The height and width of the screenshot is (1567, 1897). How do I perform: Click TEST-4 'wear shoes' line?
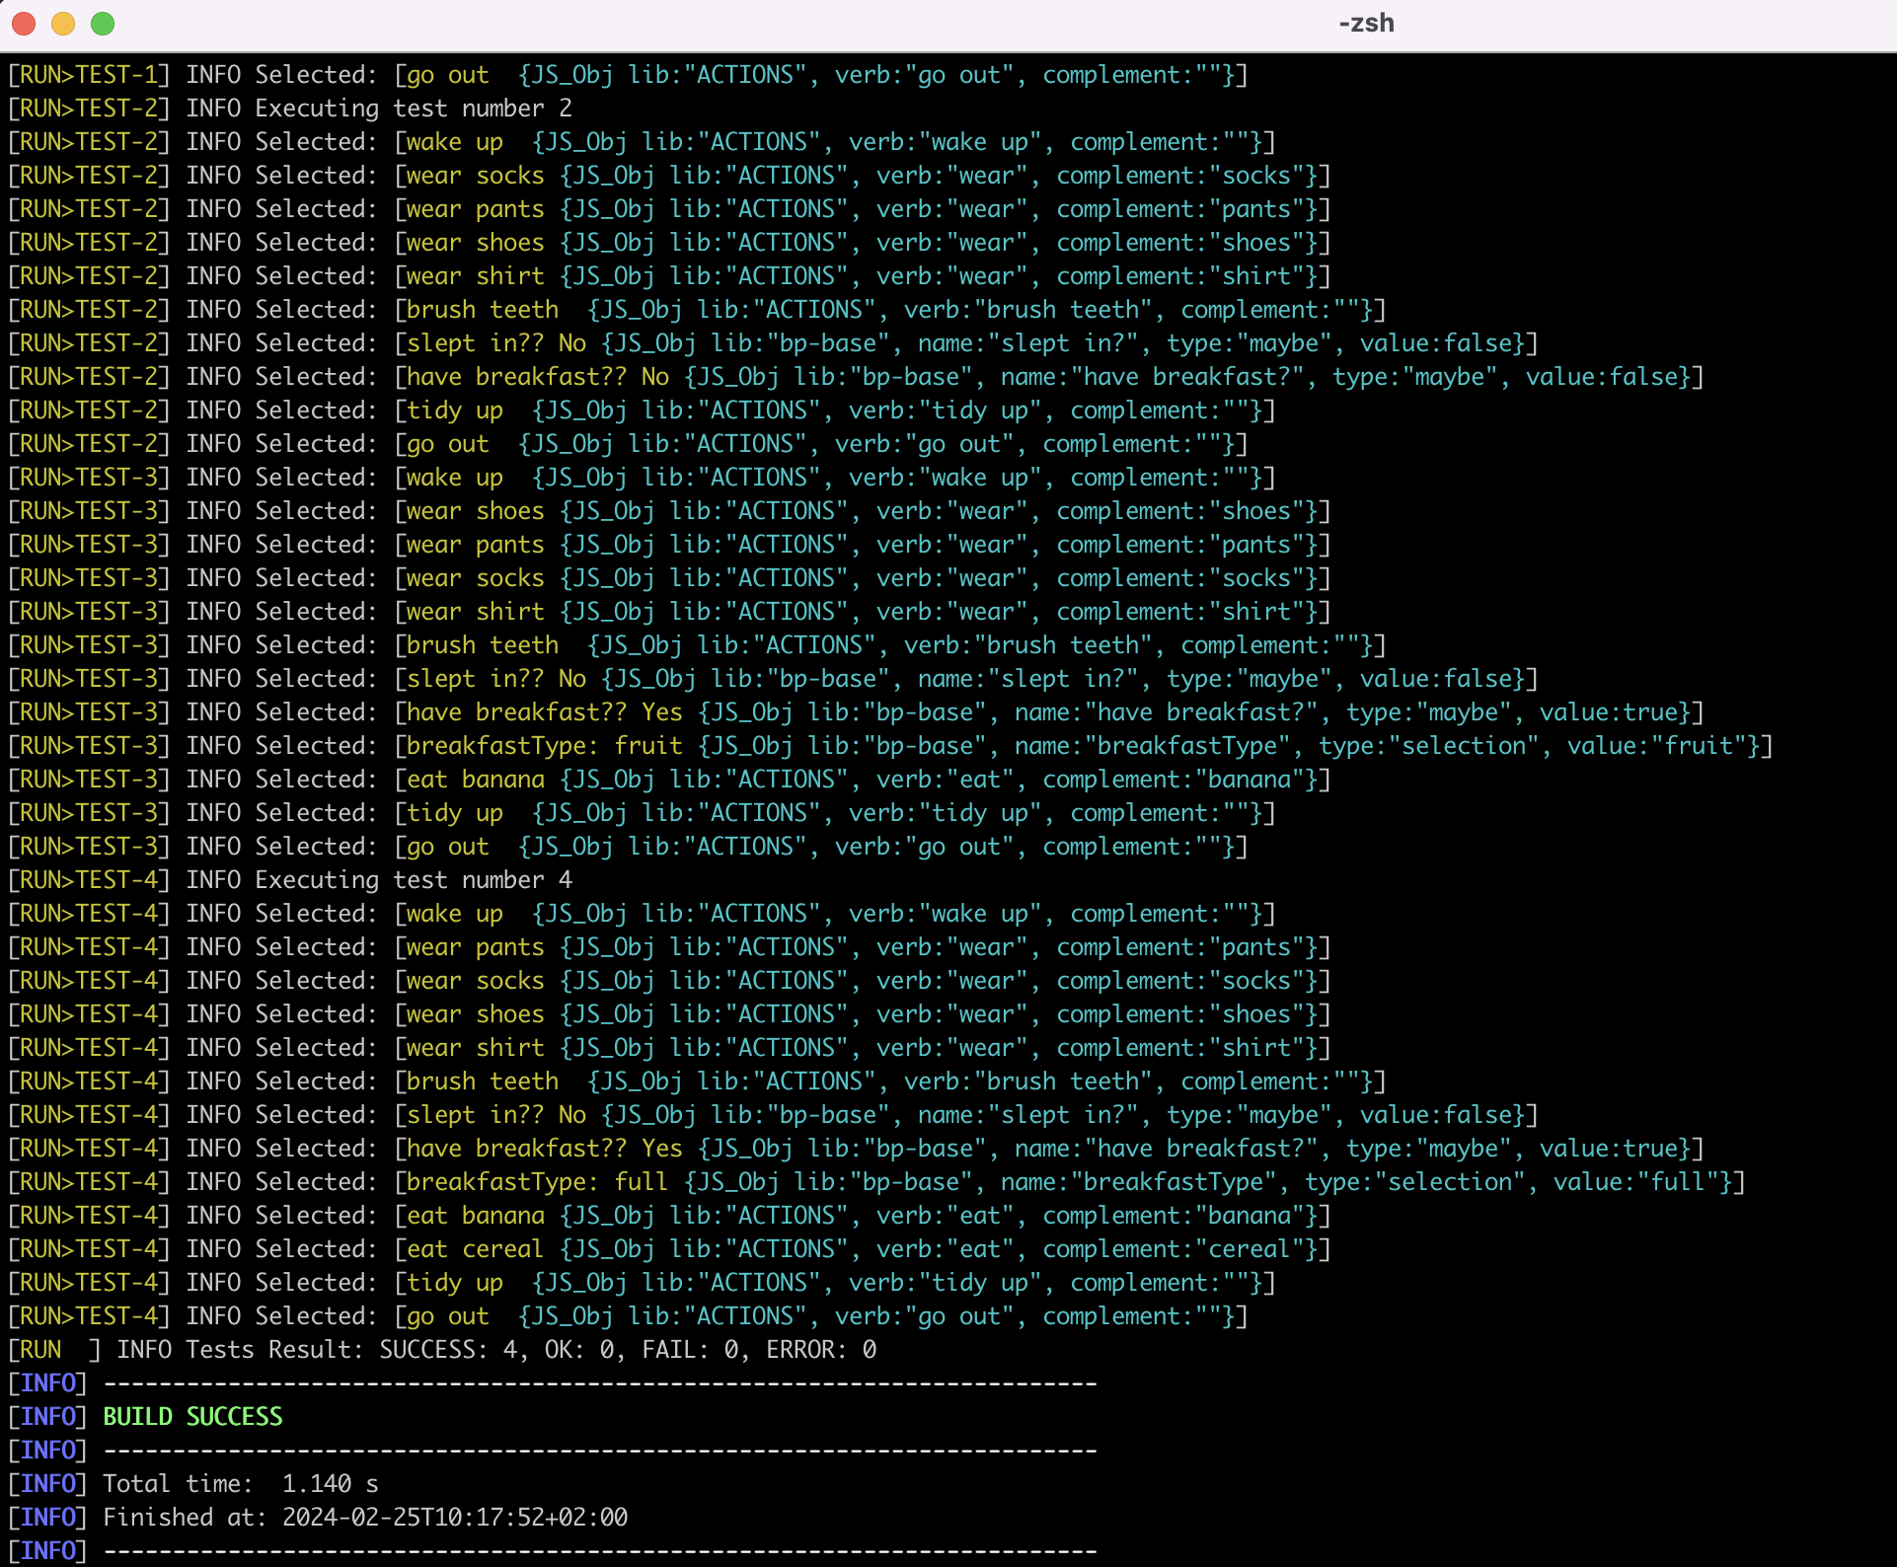pyautogui.click(x=670, y=1014)
